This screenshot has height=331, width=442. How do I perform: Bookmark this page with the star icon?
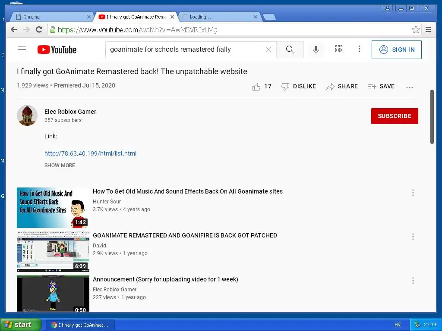(416, 30)
